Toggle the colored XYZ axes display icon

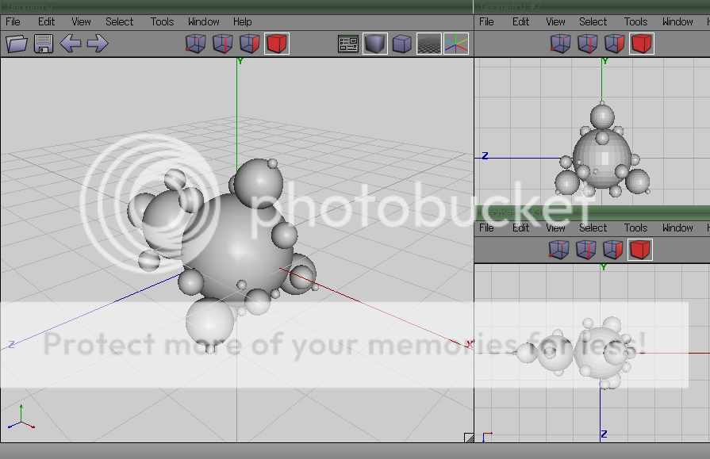point(456,44)
